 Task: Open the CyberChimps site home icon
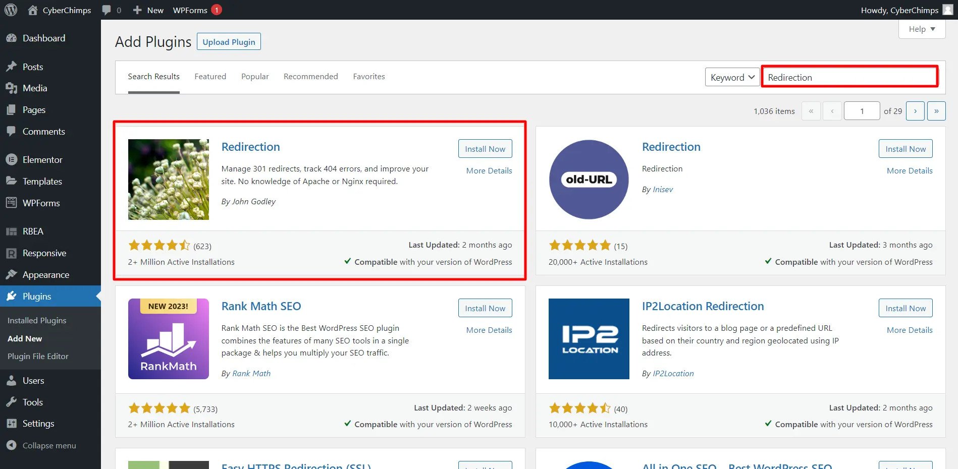tap(33, 10)
